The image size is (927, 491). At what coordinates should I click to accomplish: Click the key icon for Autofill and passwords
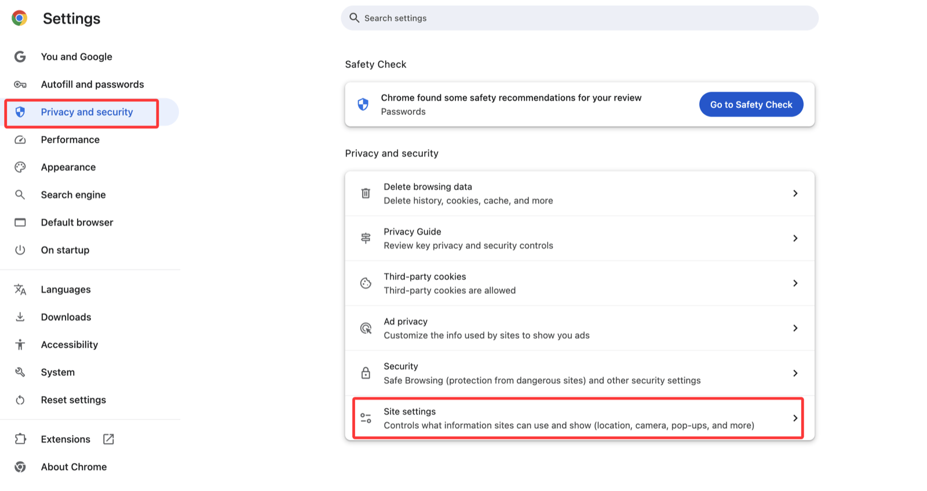coord(20,85)
